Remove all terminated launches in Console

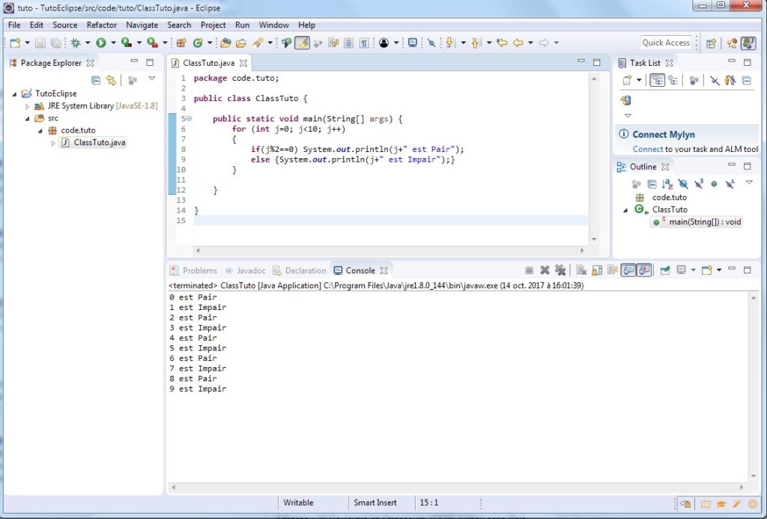(560, 270)
